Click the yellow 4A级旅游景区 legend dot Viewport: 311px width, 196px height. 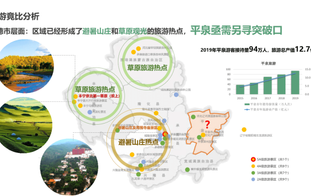253,166
